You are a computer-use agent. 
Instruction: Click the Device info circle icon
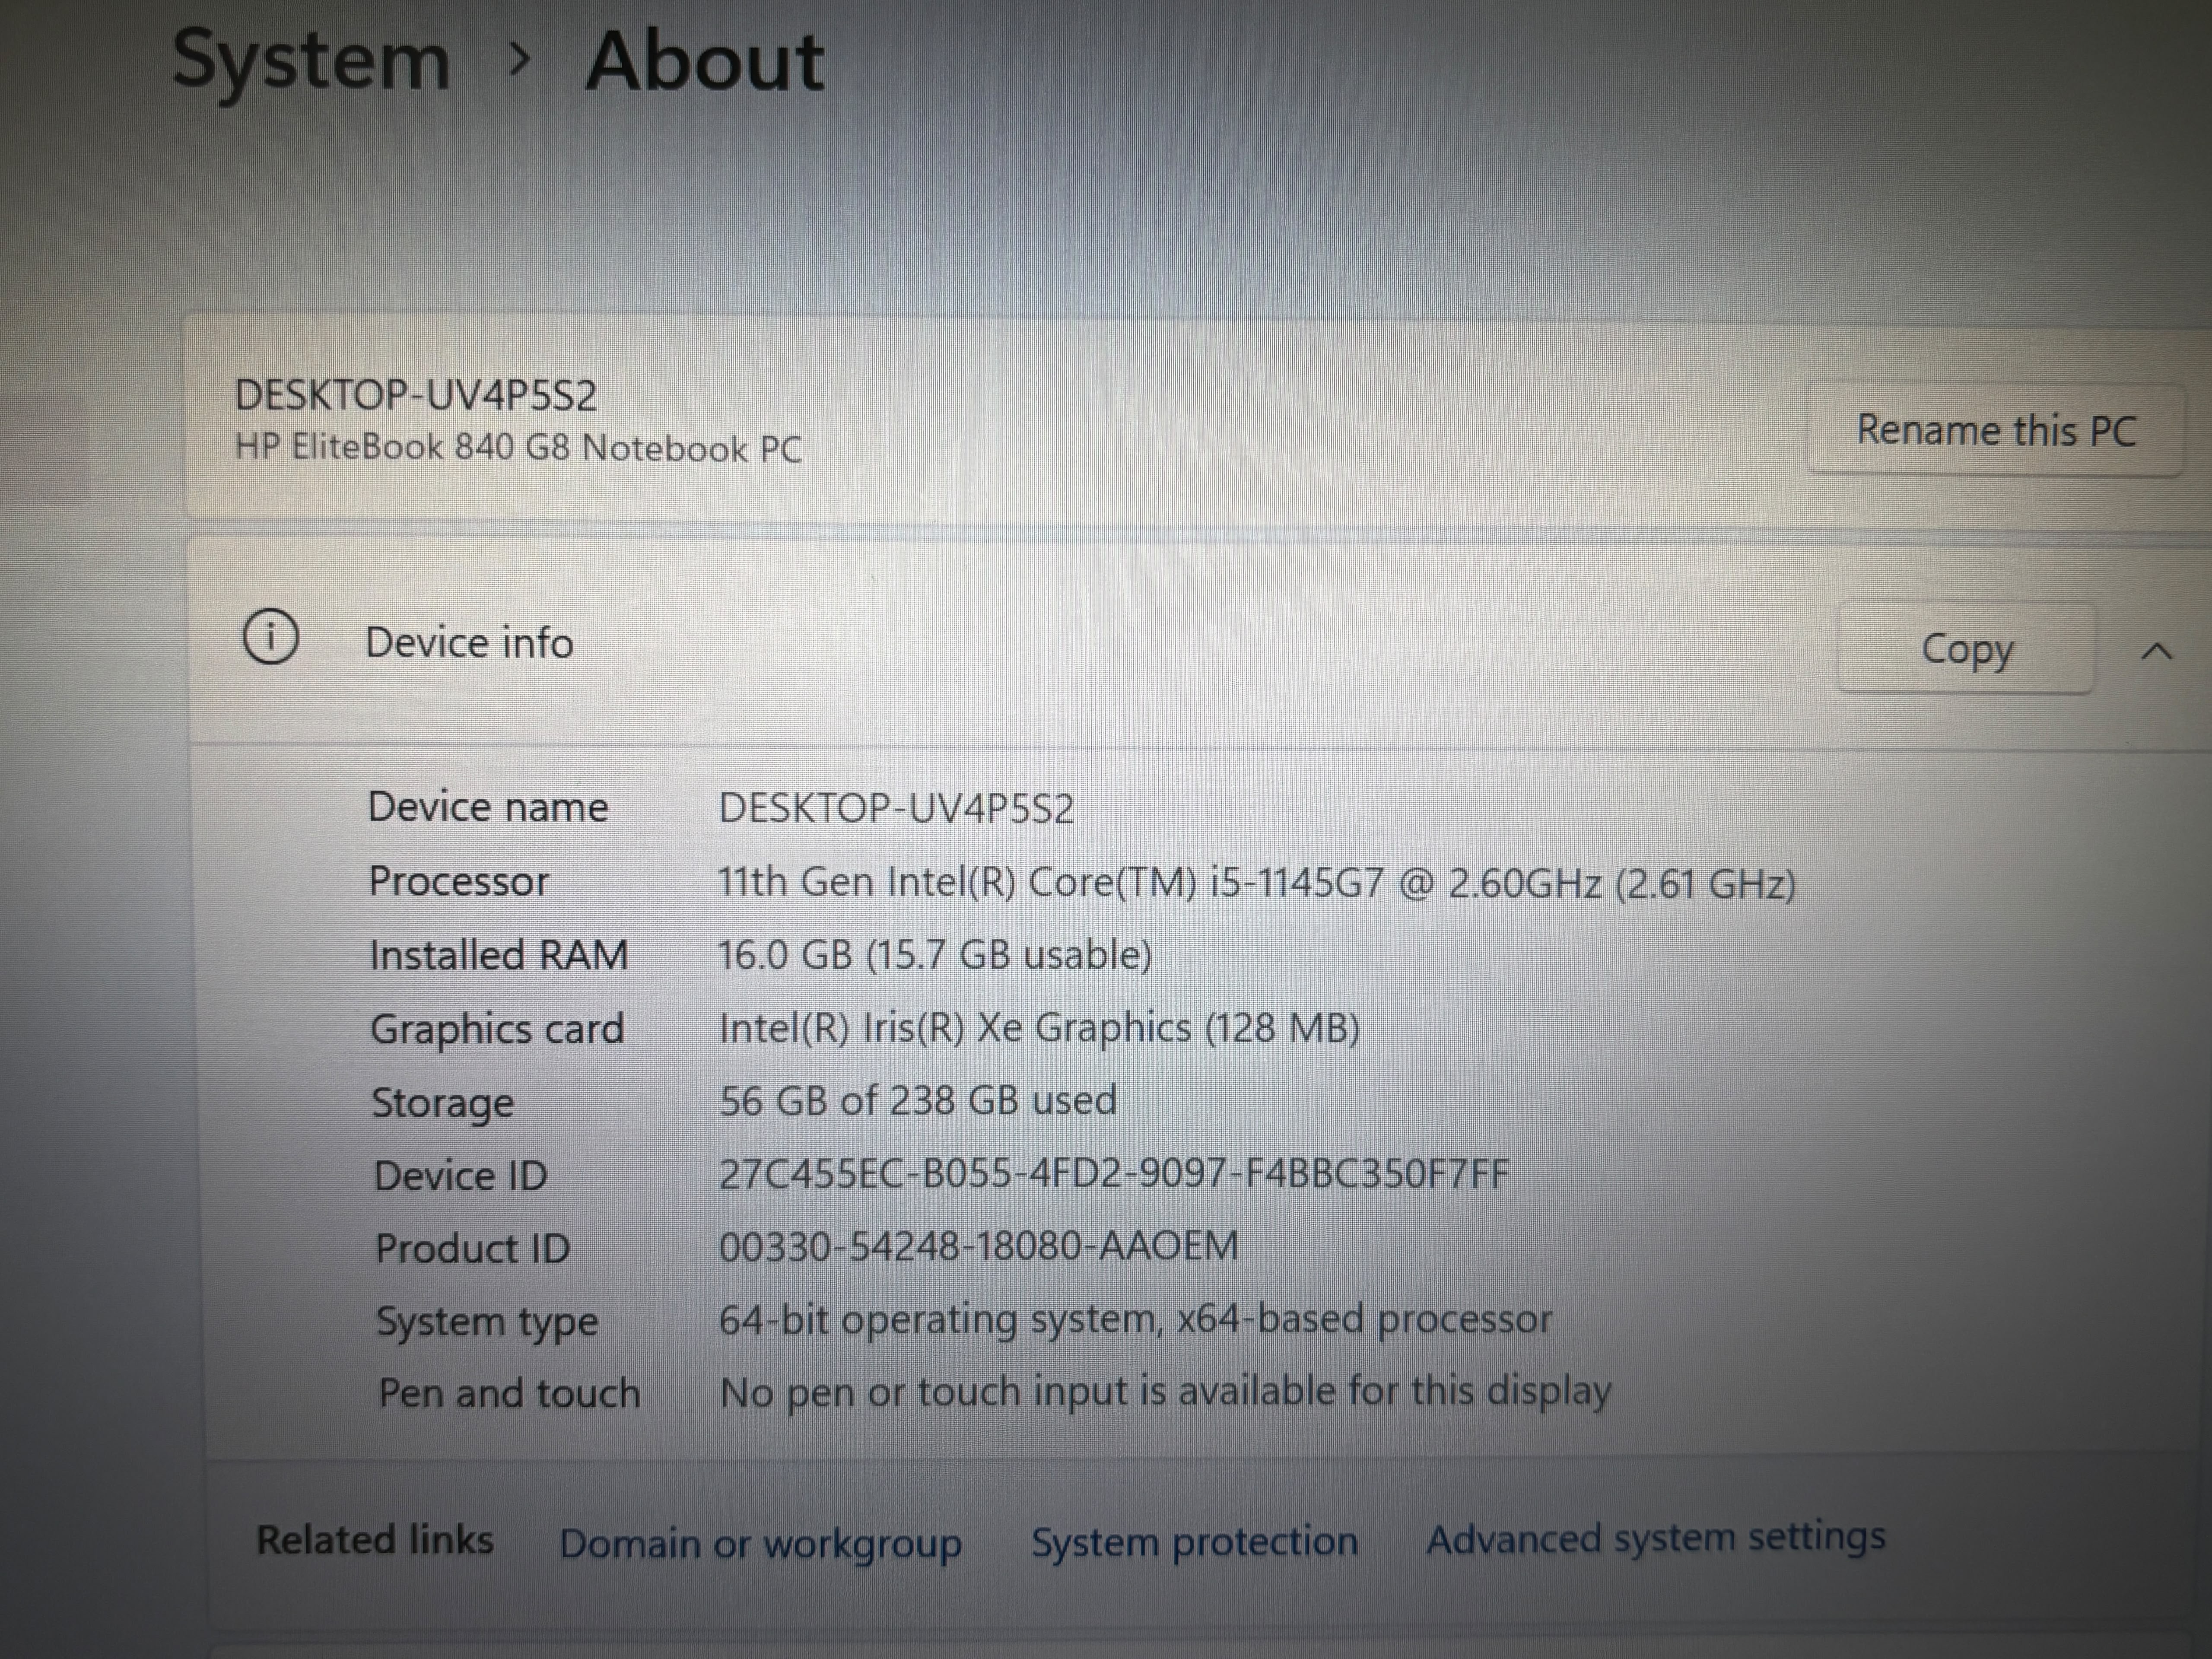coord(271,637)
